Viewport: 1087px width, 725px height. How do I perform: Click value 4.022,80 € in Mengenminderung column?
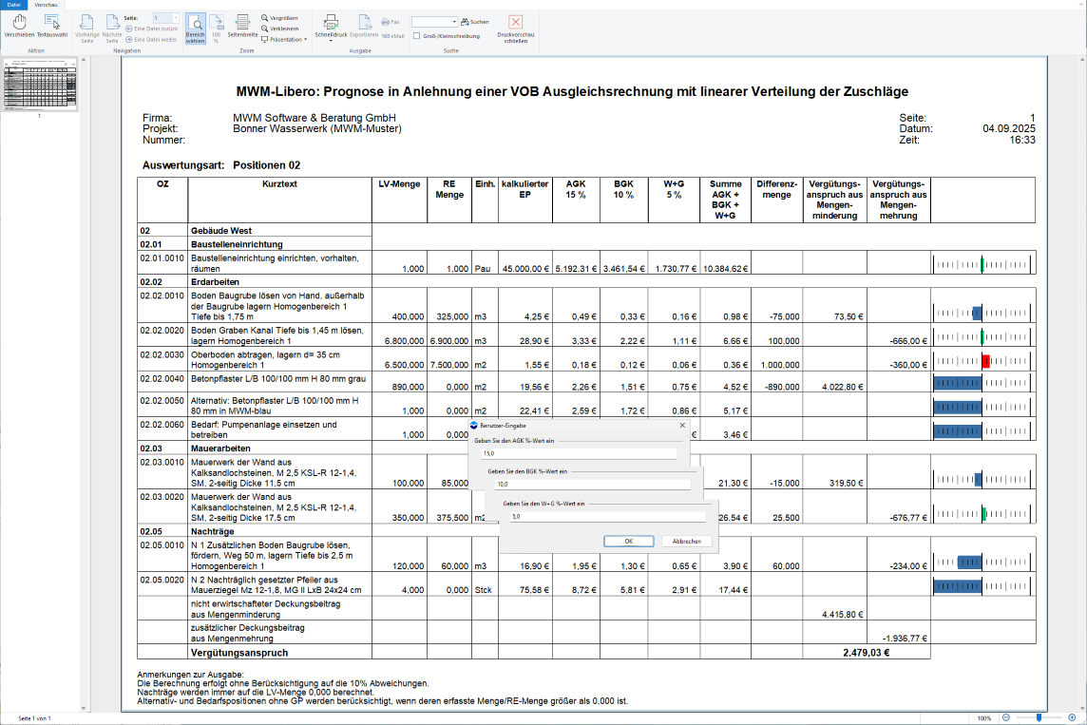842,387
